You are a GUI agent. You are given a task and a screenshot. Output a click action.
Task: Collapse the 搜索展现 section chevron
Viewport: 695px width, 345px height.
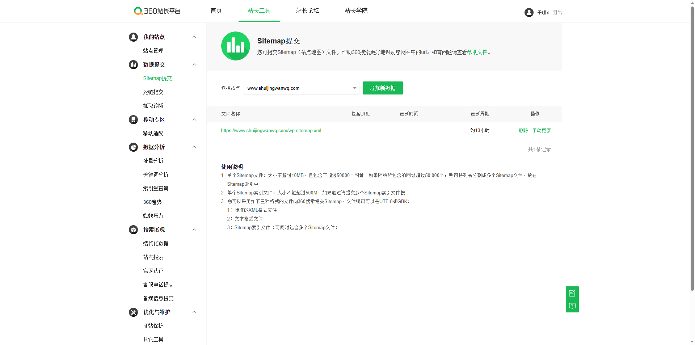[194, 230]
